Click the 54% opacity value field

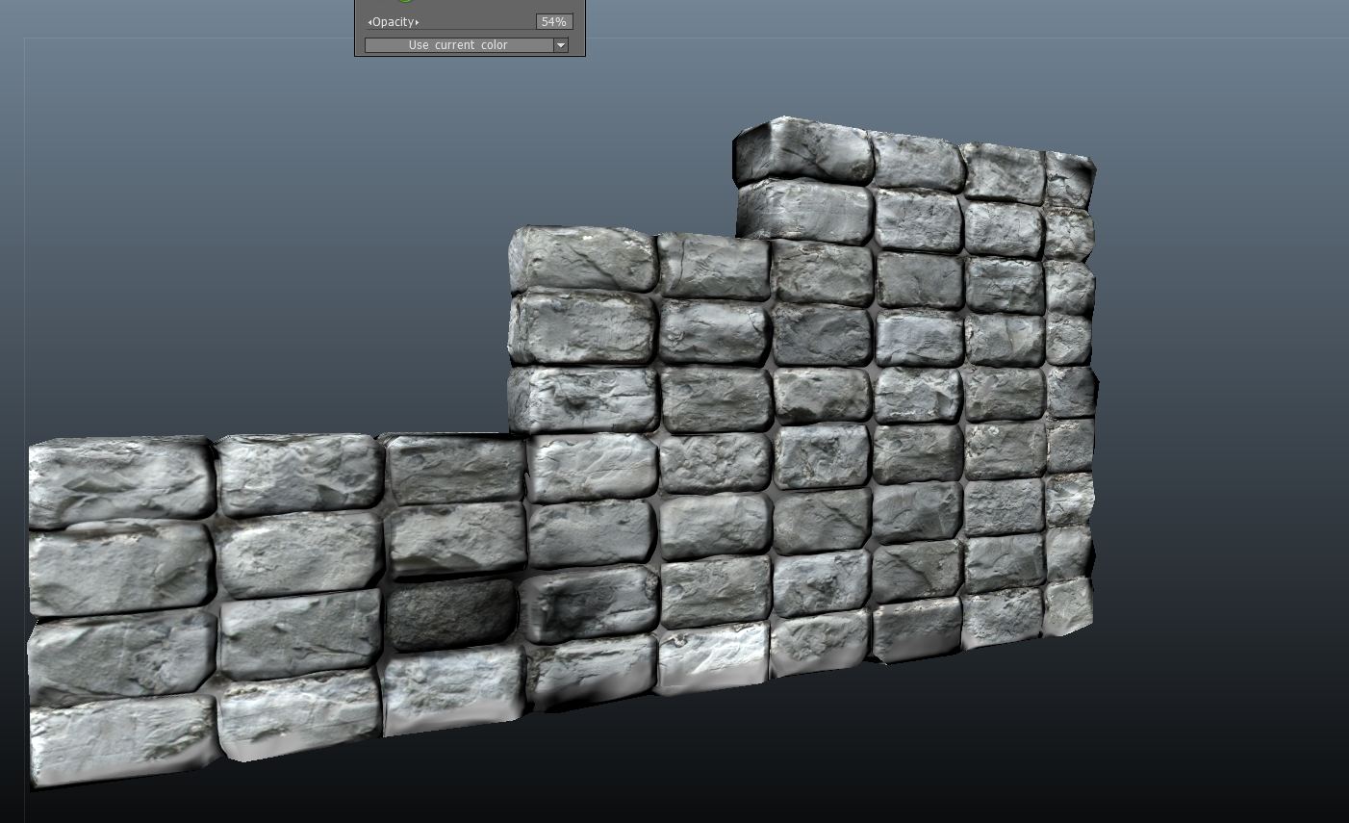553,22
